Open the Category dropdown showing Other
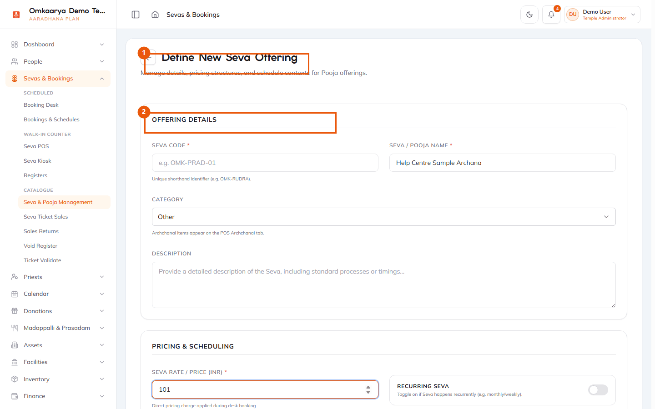 click(384, 217)
